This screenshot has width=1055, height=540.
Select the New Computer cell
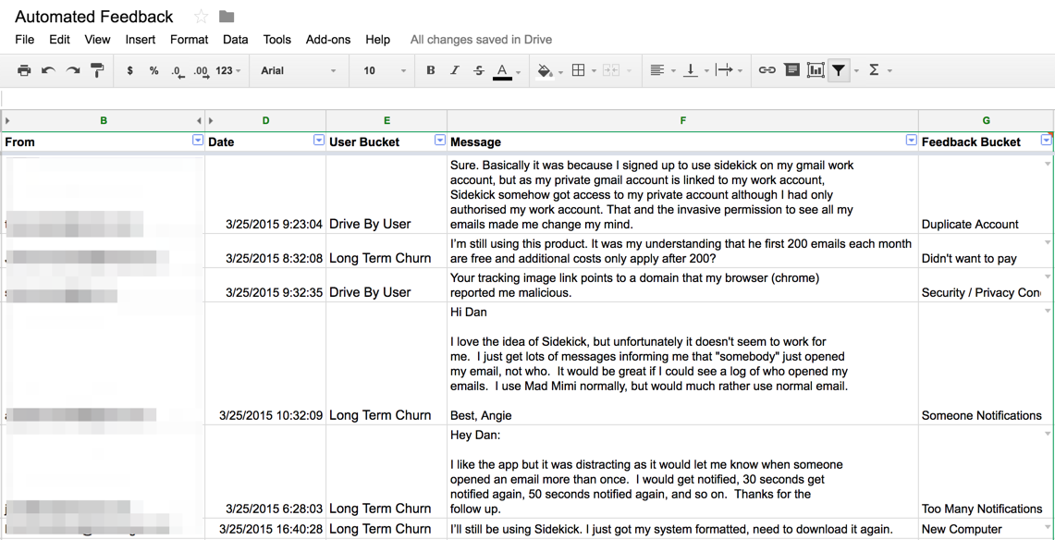(x=987, y=529)
